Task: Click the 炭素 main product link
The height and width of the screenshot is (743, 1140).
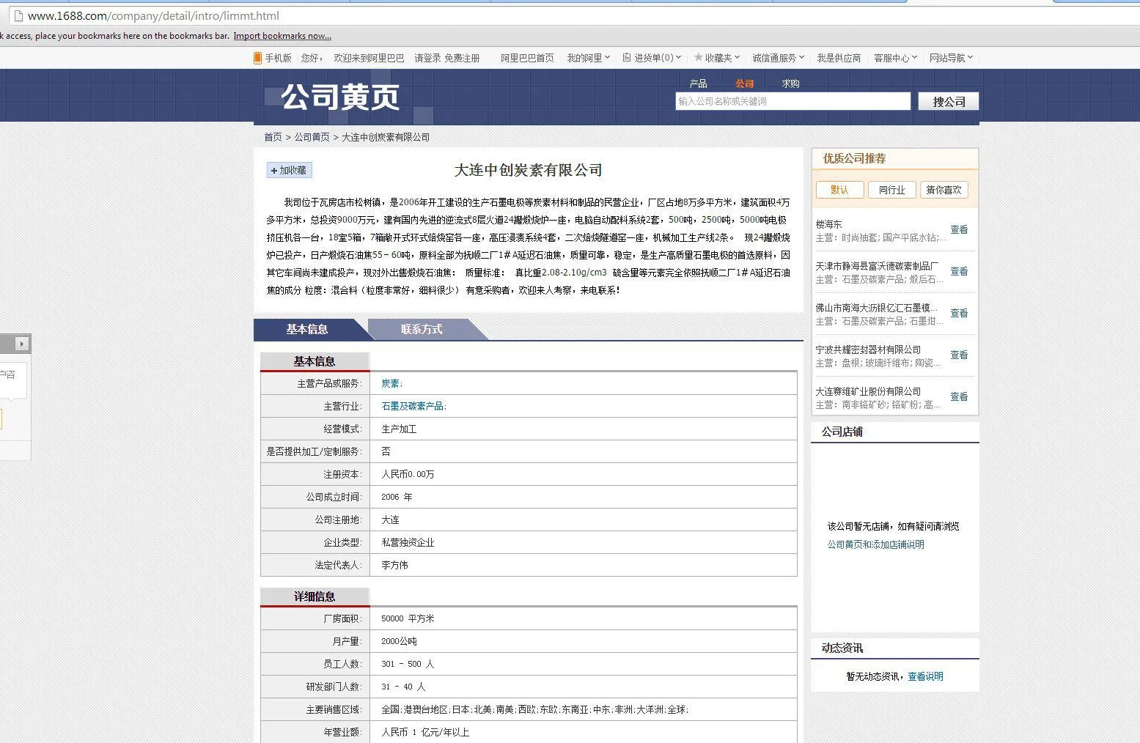Action: pos(391,383)
